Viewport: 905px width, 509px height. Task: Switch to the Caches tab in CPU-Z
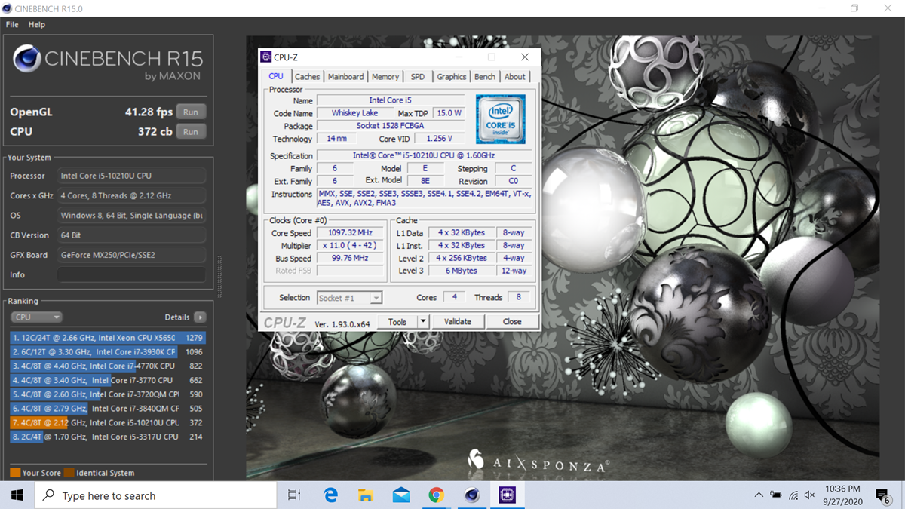pos(307,77)
